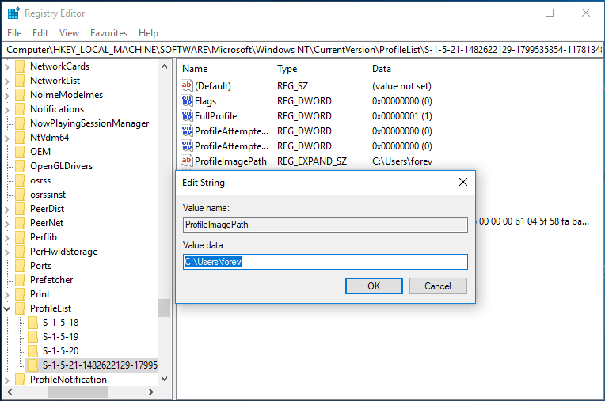Screen dimensions: 605x401
Task: Open the Favorites menu
Action: pos(108,33)
